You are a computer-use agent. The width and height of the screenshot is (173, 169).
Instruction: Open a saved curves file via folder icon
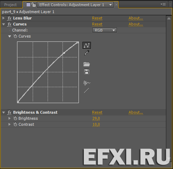pyautogui.click(x=87, y=64)
